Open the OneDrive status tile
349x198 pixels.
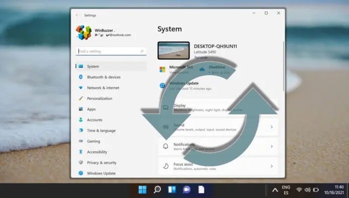tap(215, 69)
